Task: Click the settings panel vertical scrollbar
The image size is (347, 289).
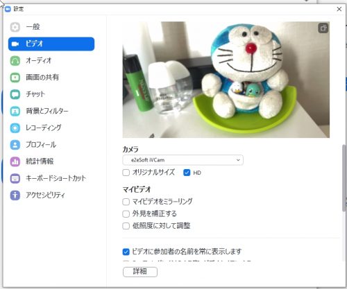Action: (344, 178)
